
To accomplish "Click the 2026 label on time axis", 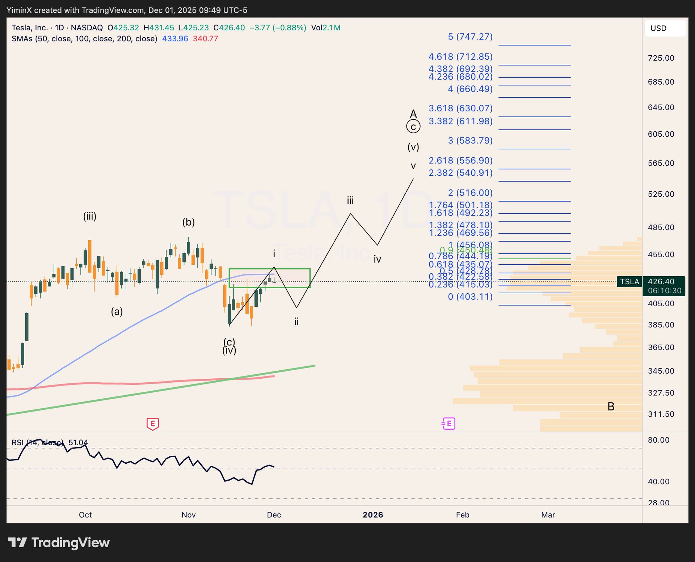I will [x=372, y=515].
